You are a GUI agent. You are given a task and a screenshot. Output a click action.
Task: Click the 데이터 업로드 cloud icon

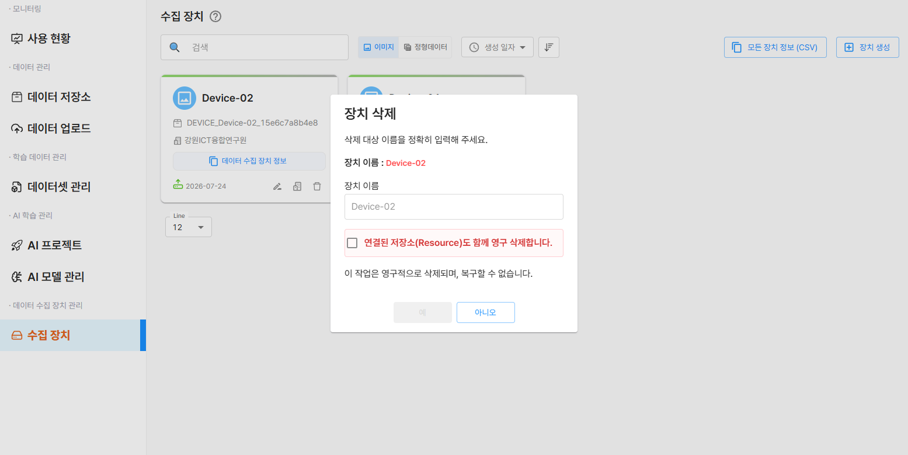click(x=17, y=128)
